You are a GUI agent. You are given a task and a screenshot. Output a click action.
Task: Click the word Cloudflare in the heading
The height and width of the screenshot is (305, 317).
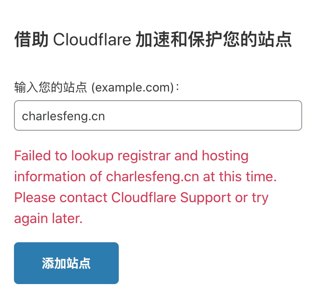(x=92, y=39)
